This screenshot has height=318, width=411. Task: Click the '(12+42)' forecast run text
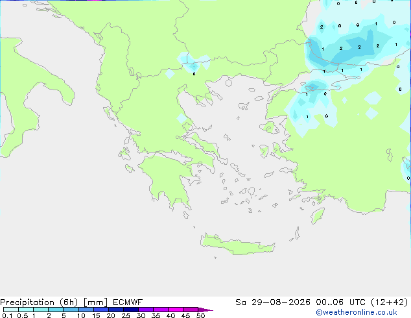tap(390, 302)
